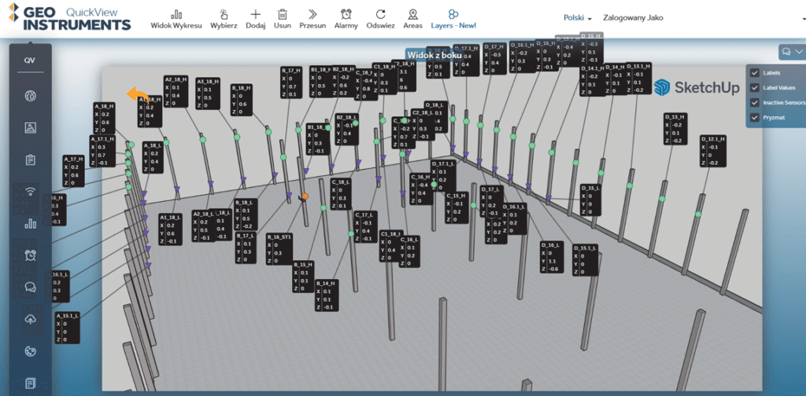Disable the Inactive Sensors checkbox
This screenshot has width=806, height=396.
pos(754,102)
